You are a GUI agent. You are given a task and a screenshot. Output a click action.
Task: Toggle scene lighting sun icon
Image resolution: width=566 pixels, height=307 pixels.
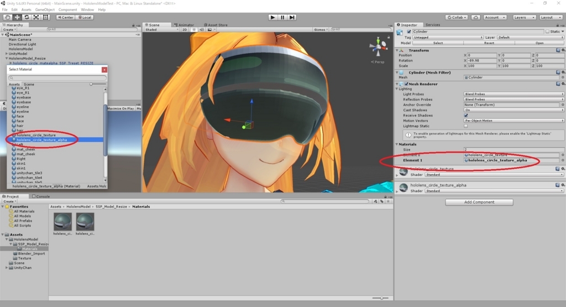[194, 30]
